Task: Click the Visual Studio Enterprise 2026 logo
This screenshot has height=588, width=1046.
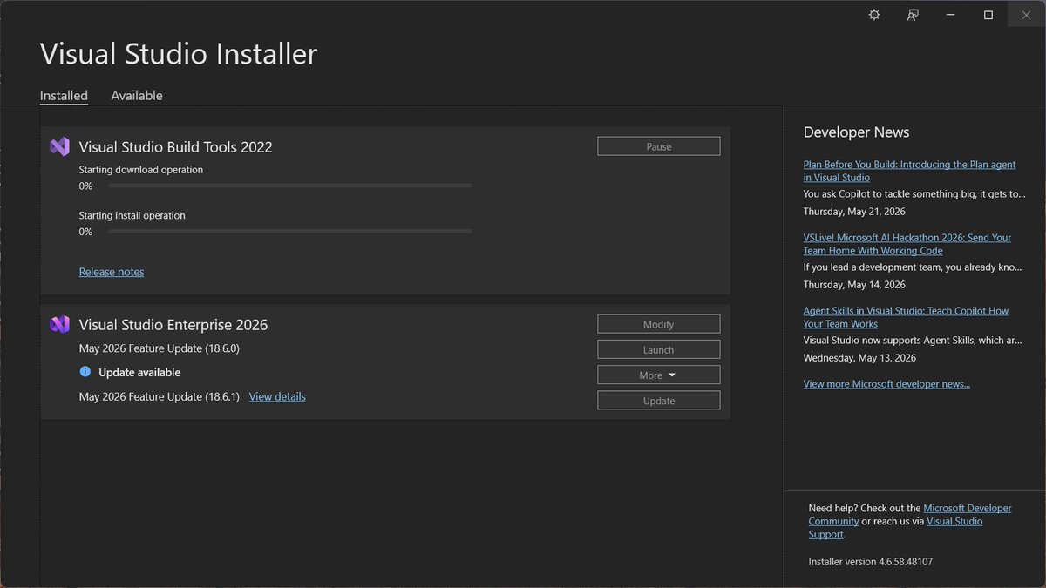Action: [x=59, y=324]
